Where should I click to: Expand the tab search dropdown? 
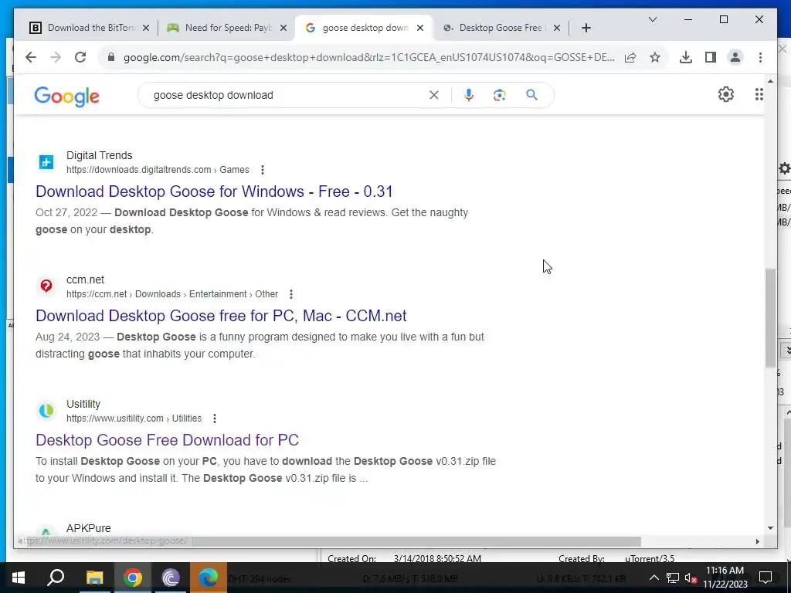pyautogui.click(x=652, y=19)
